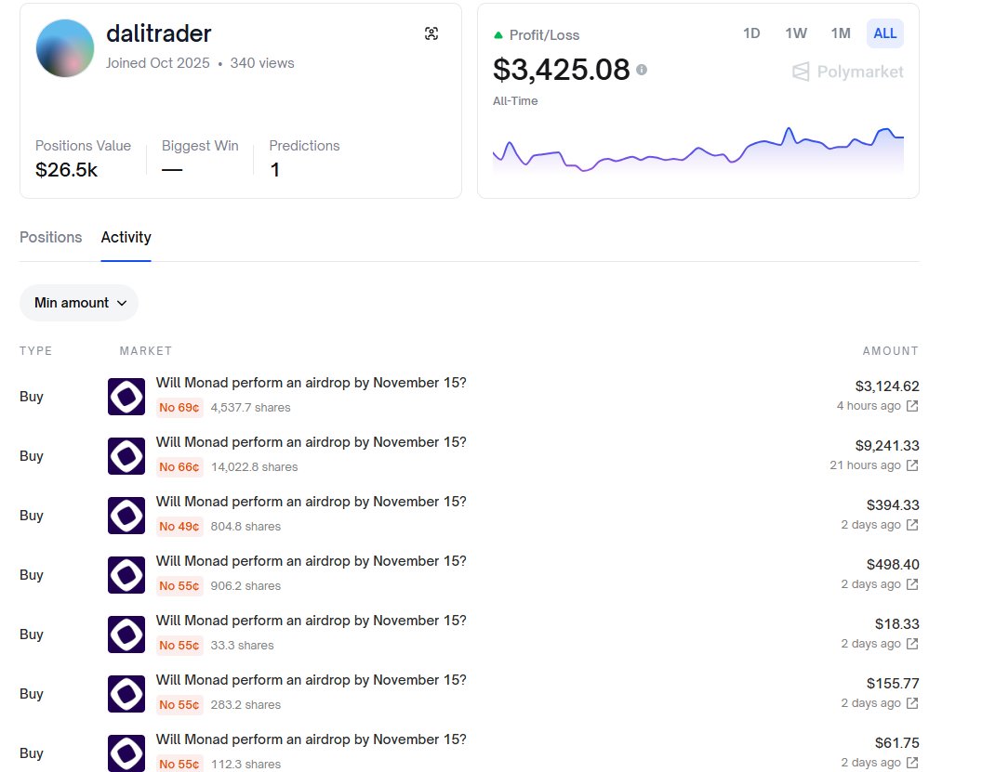Click the '21 hours ago' timestamp
Screen dimensions: 982x772
coord(866,465)
